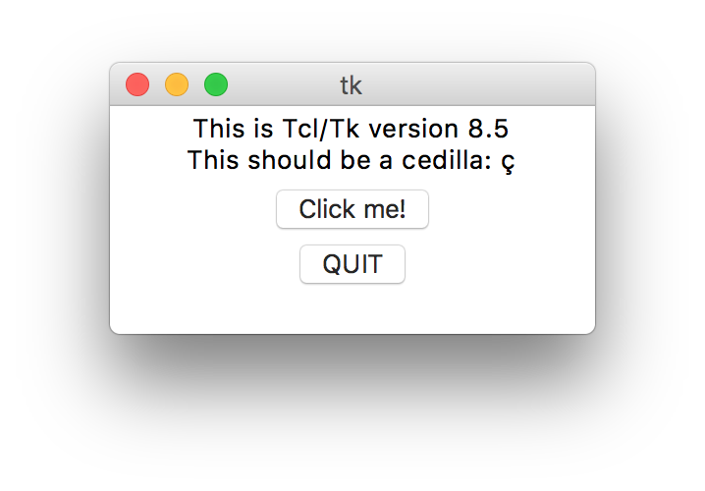The height and width of the screenshot is (491, 705).
Task: Close the tk window using the red button
Action: tap(137, 84)
